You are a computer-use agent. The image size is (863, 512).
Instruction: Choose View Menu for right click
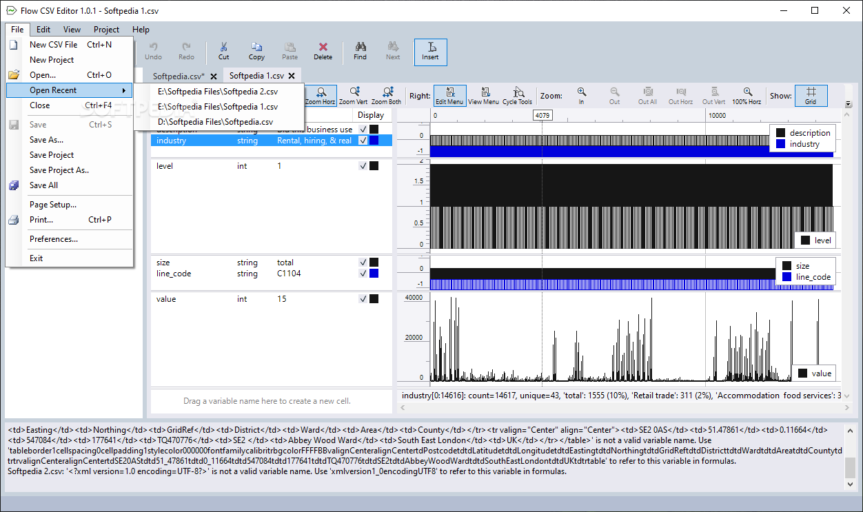tap(484, 96)
